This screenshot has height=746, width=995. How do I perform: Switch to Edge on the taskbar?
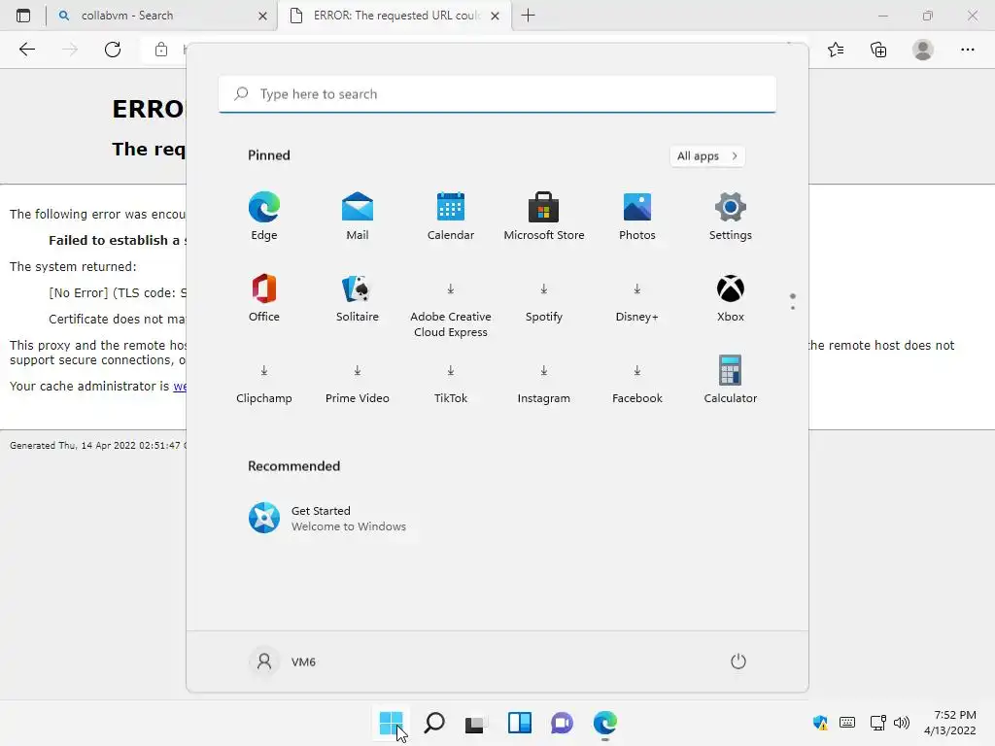pos(604,723)
